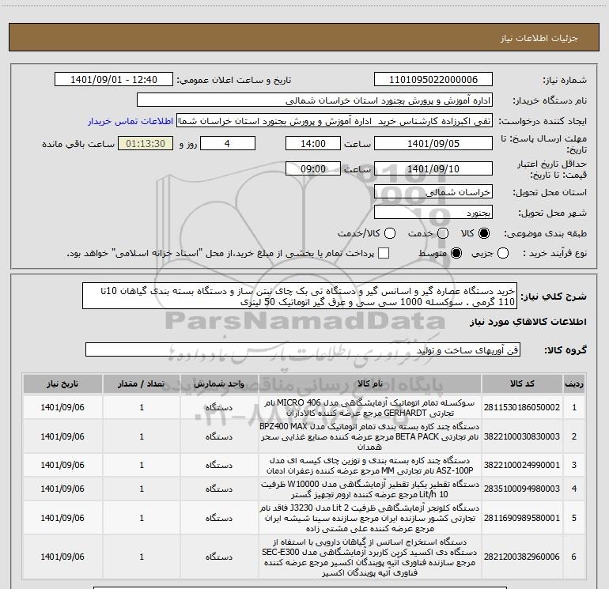Select product code 3822100024990001
This screenshot has width=609, height=589.
tap(522, 465)
